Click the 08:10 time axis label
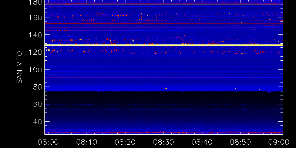 [x=87, y=142]
